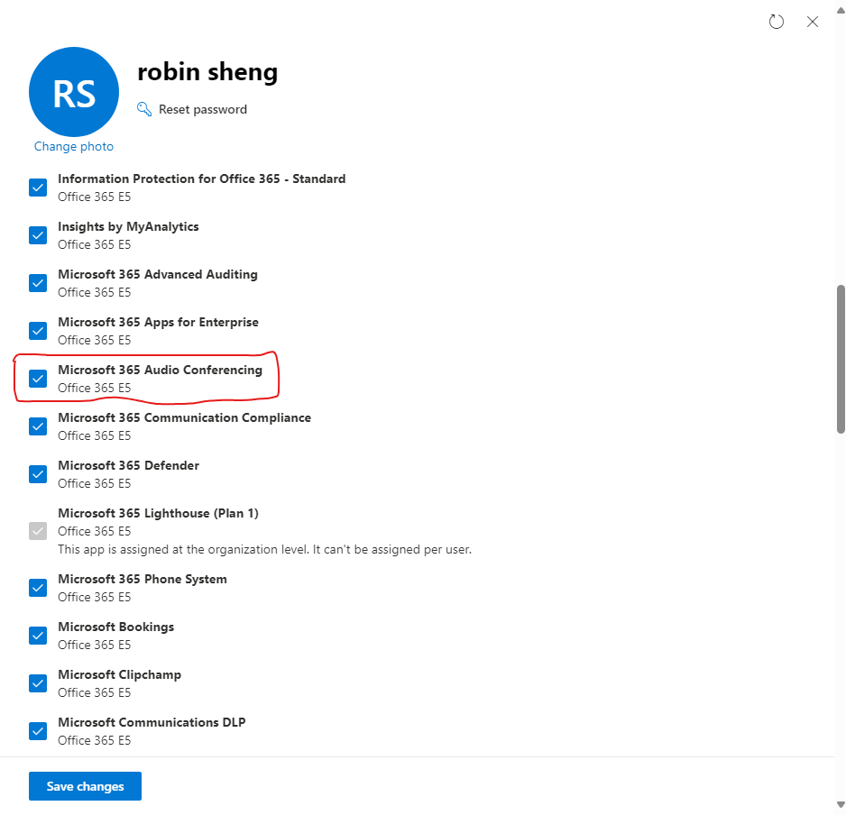Disable the Microsoft Clipchamp checkbox
This screenshot has height=815, width=846.
38,683
